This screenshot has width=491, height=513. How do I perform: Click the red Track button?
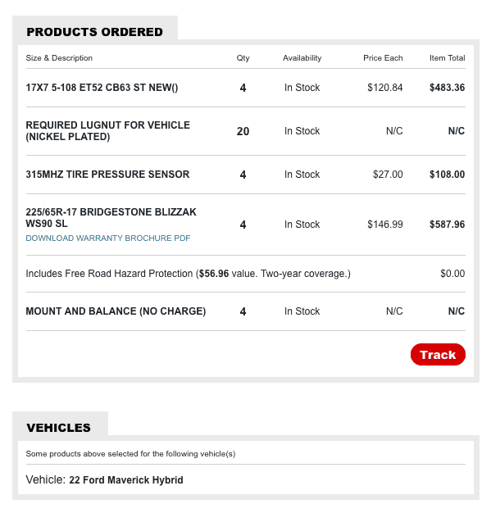click(438, 354)
